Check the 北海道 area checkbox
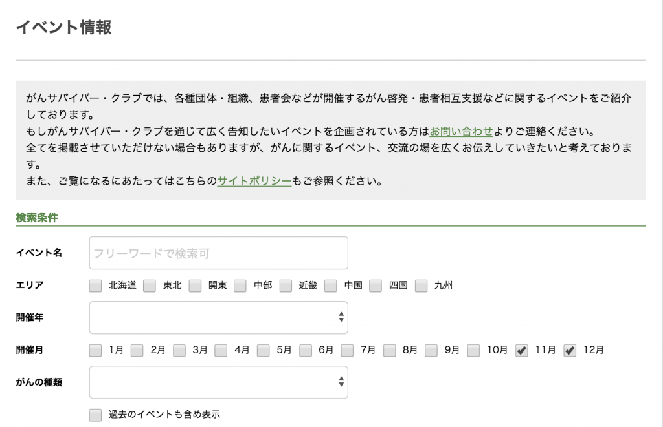This screenshot has height=427, width=663. point(96,286)
